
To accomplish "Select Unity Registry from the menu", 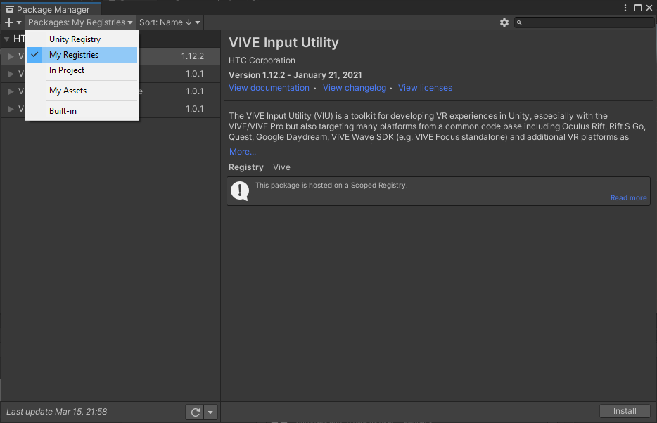I will click(82, 39).
